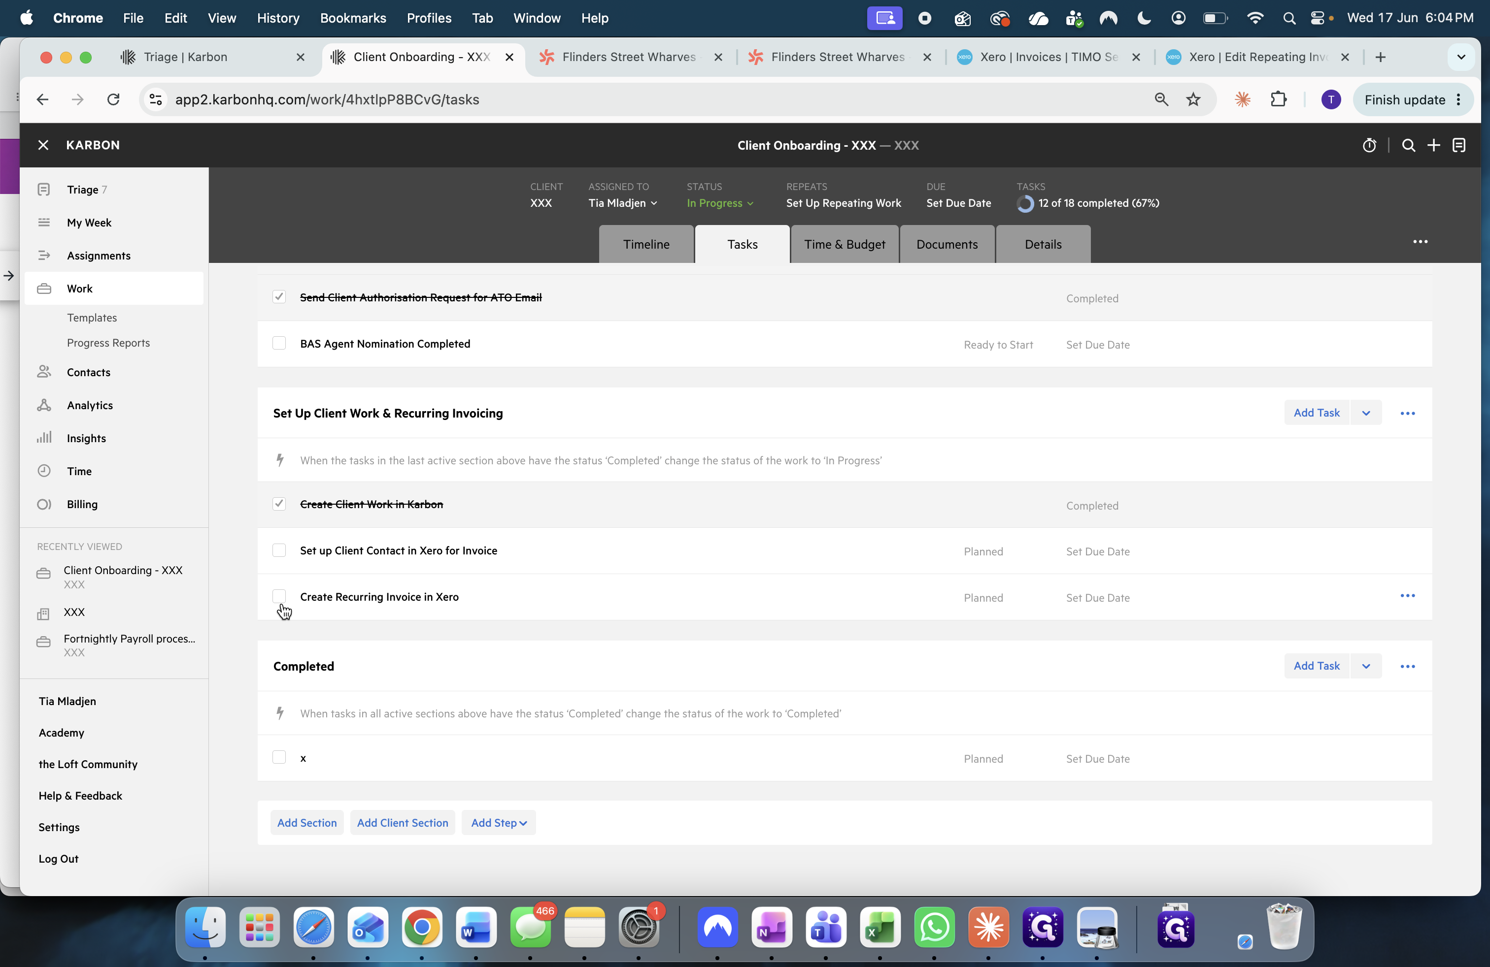Viewport: 1490px width, 967px height.
Task: Click Add Task in Set Up Client Work section
Action: coord(1317,414)
